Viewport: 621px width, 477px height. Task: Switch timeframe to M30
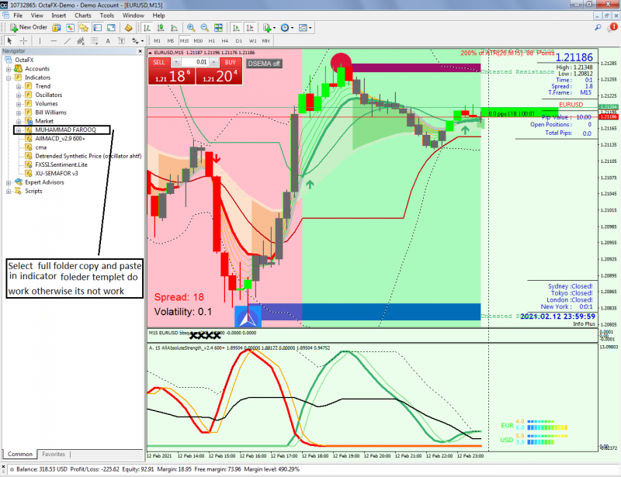[198, 41]
